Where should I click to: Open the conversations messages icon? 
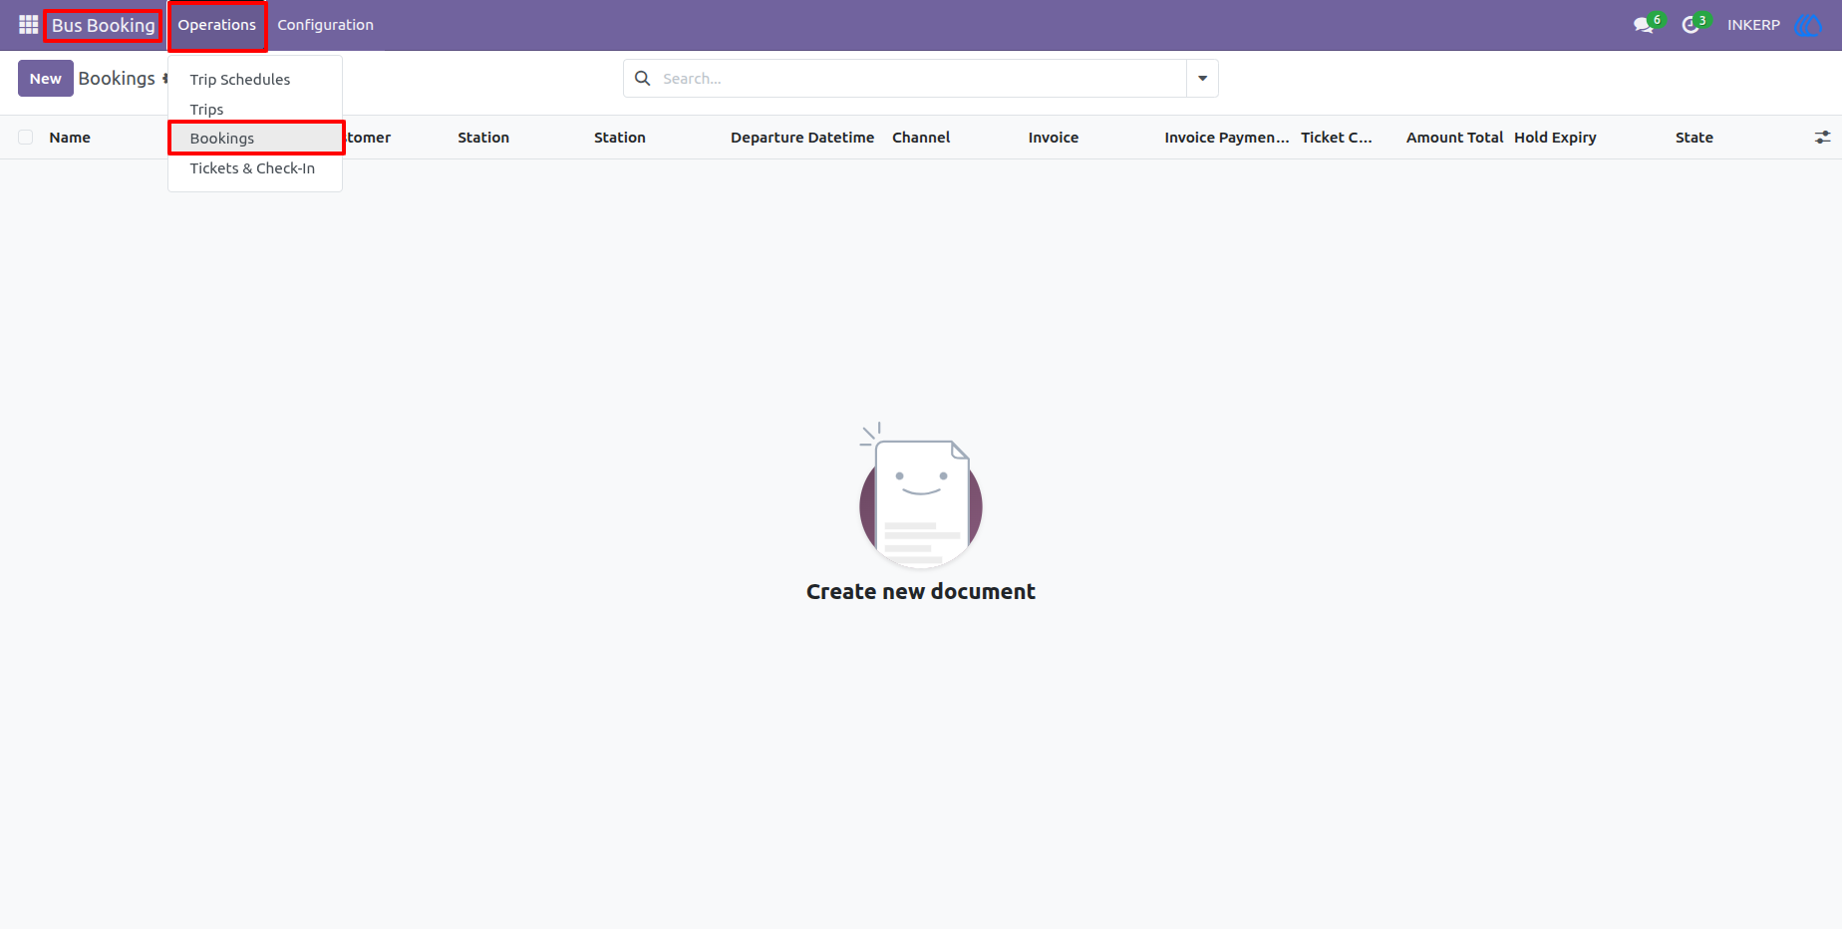pyautogui.click(x=1644, y=25)
